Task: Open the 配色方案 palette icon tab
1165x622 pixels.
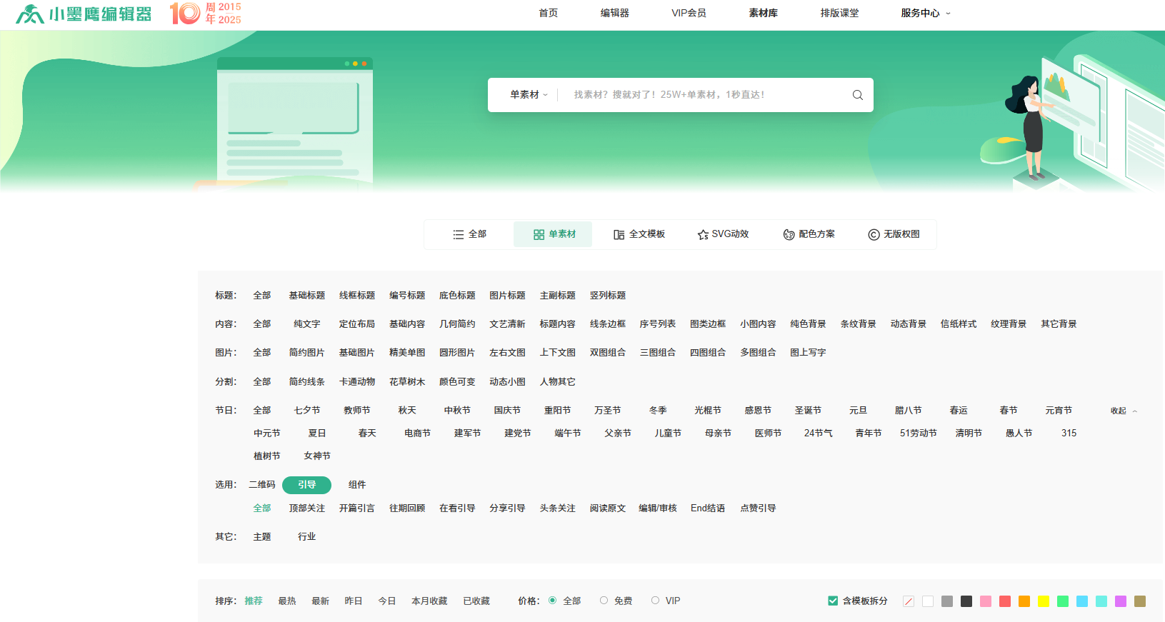Action: (809, 234)
